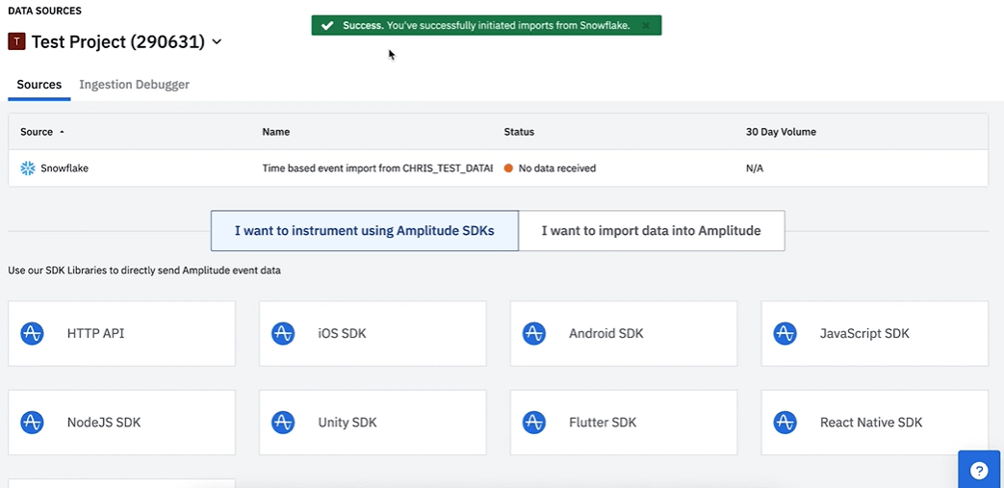The height and width of the screenshot is (488, 1004).
Task: Open the help question mark widget
Action: pos(979,470)
